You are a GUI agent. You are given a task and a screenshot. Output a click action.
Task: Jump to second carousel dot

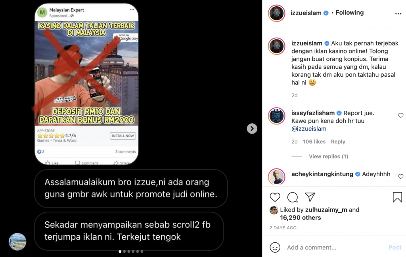pyautogui.click(x=124, y=251)
